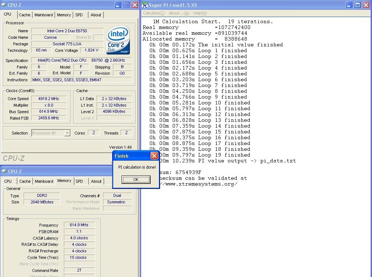The image size is (372, 277).
Task: Open the Processor #1 selection dropdown
Action: pos(67,133)
